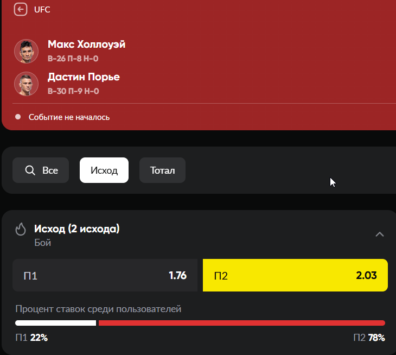Click the magnifier search icon in Все

(x=30, y=170)
